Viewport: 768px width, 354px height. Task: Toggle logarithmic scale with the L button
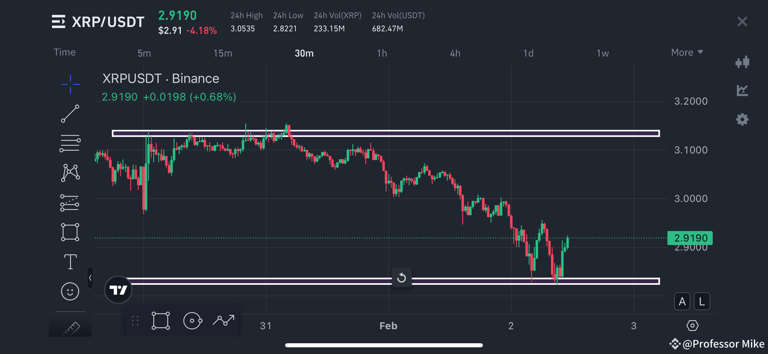click(x=702, y=301)
